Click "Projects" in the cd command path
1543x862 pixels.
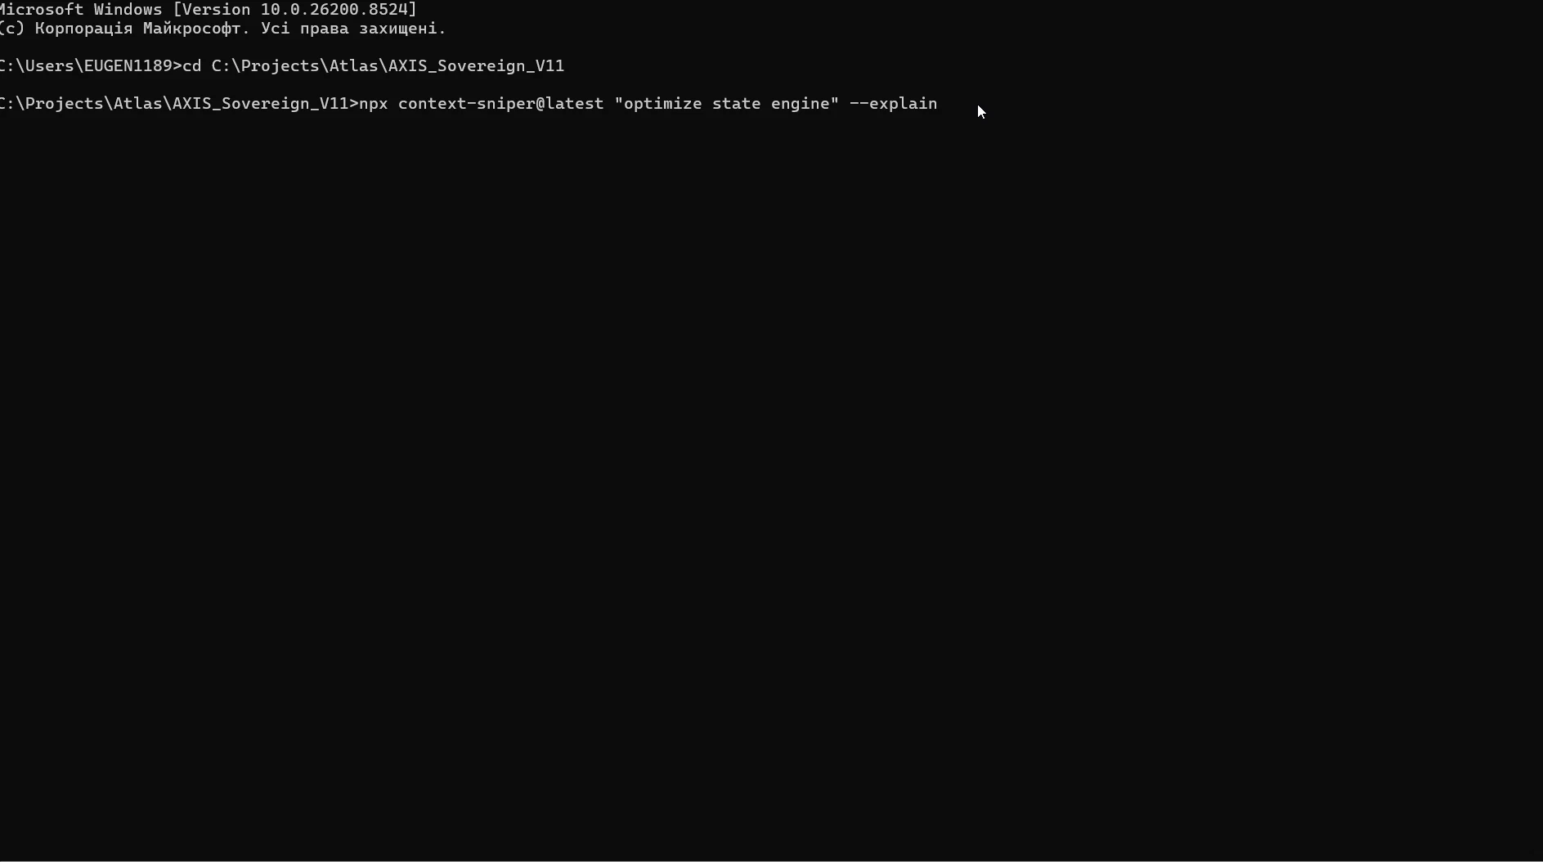point(280,66)
